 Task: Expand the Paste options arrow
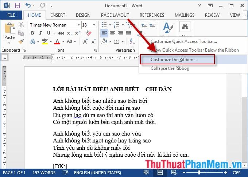[9, 43]
